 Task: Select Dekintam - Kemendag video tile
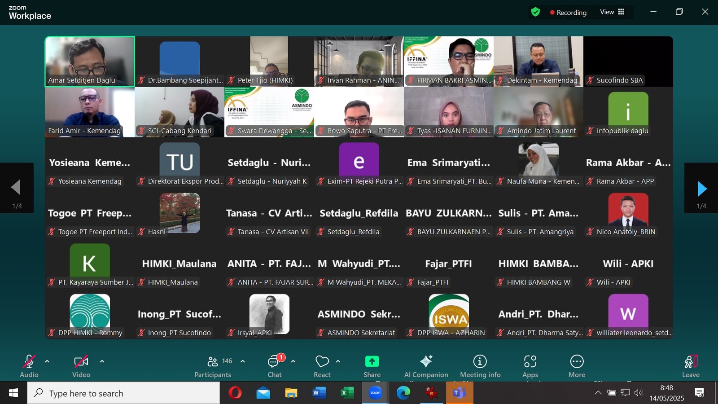538,61
